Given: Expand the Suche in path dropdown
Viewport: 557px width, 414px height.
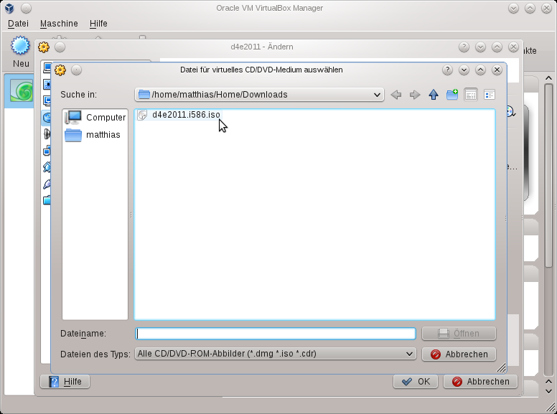Looking at the screenshot, I should (259, 95).
